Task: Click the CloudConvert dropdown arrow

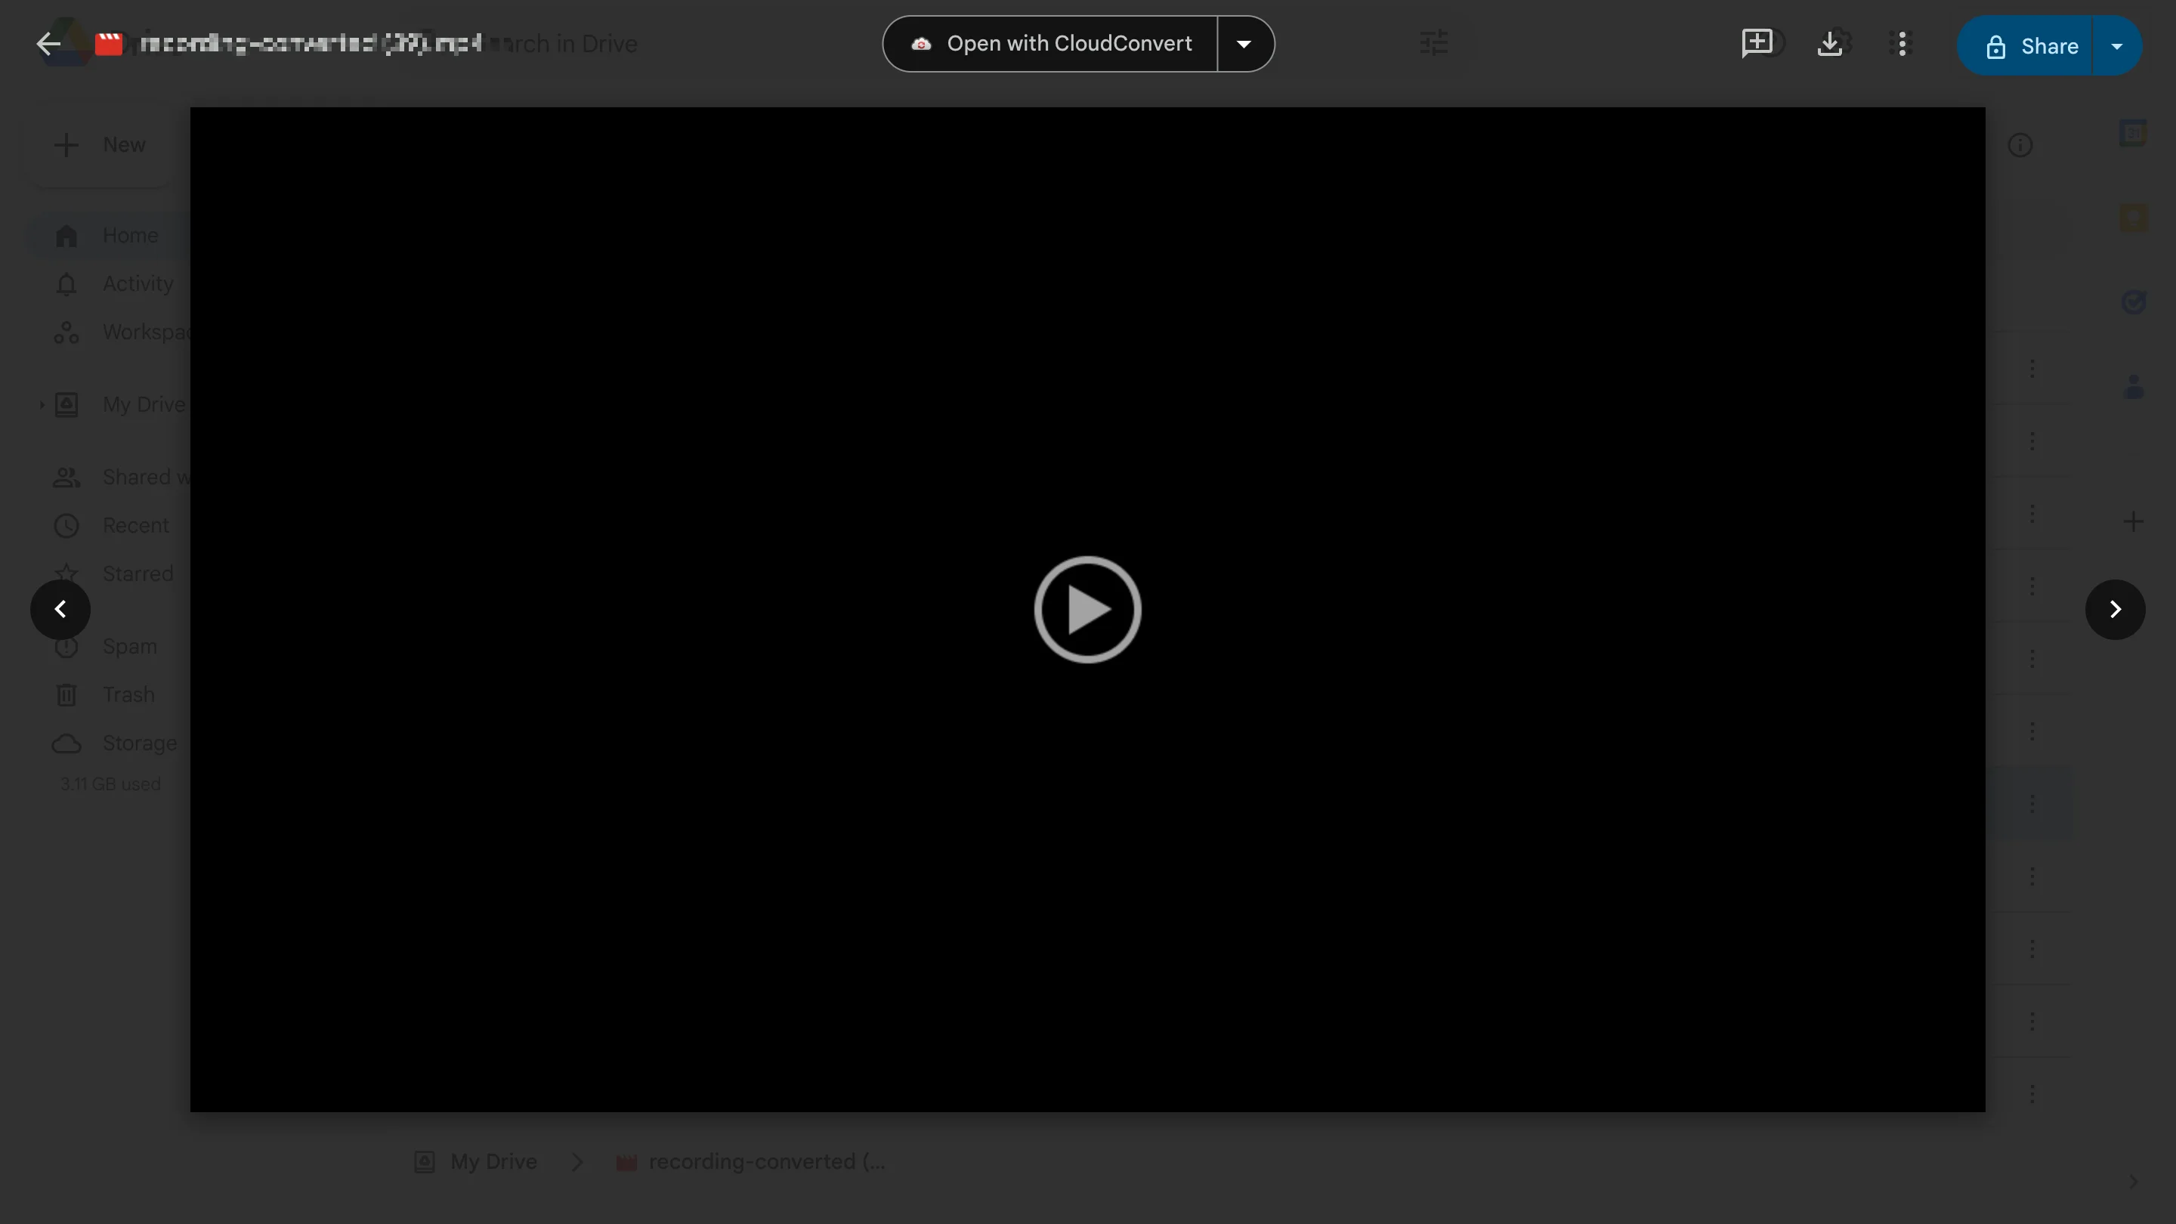Action: point(1245,43)
